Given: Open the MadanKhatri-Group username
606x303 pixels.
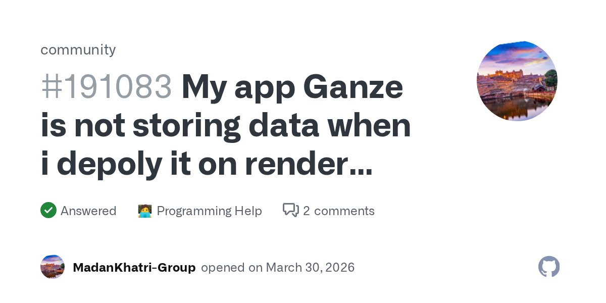Looking at the screenshot, I should pos(134,267).
